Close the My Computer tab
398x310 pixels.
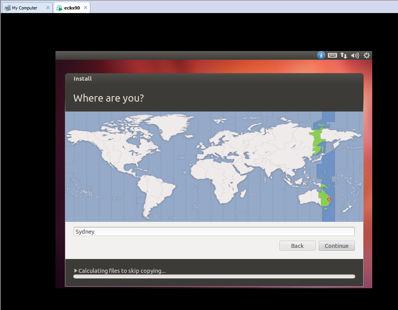click(x=48, y=8)
